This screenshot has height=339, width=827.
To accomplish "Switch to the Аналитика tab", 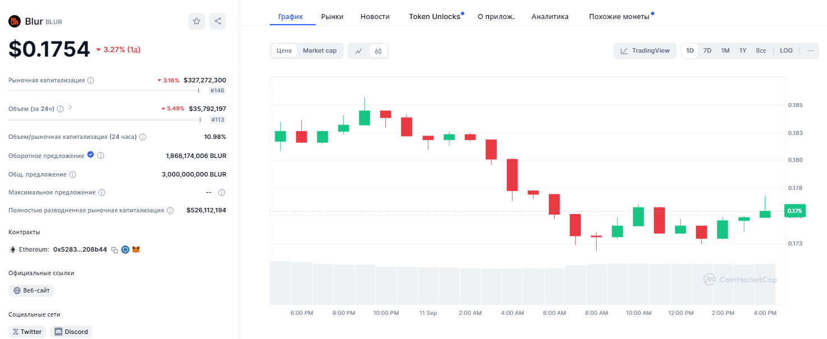I will pos(549,17).
